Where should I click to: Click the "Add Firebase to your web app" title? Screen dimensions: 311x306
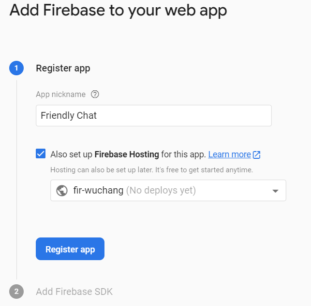(118, 11)
